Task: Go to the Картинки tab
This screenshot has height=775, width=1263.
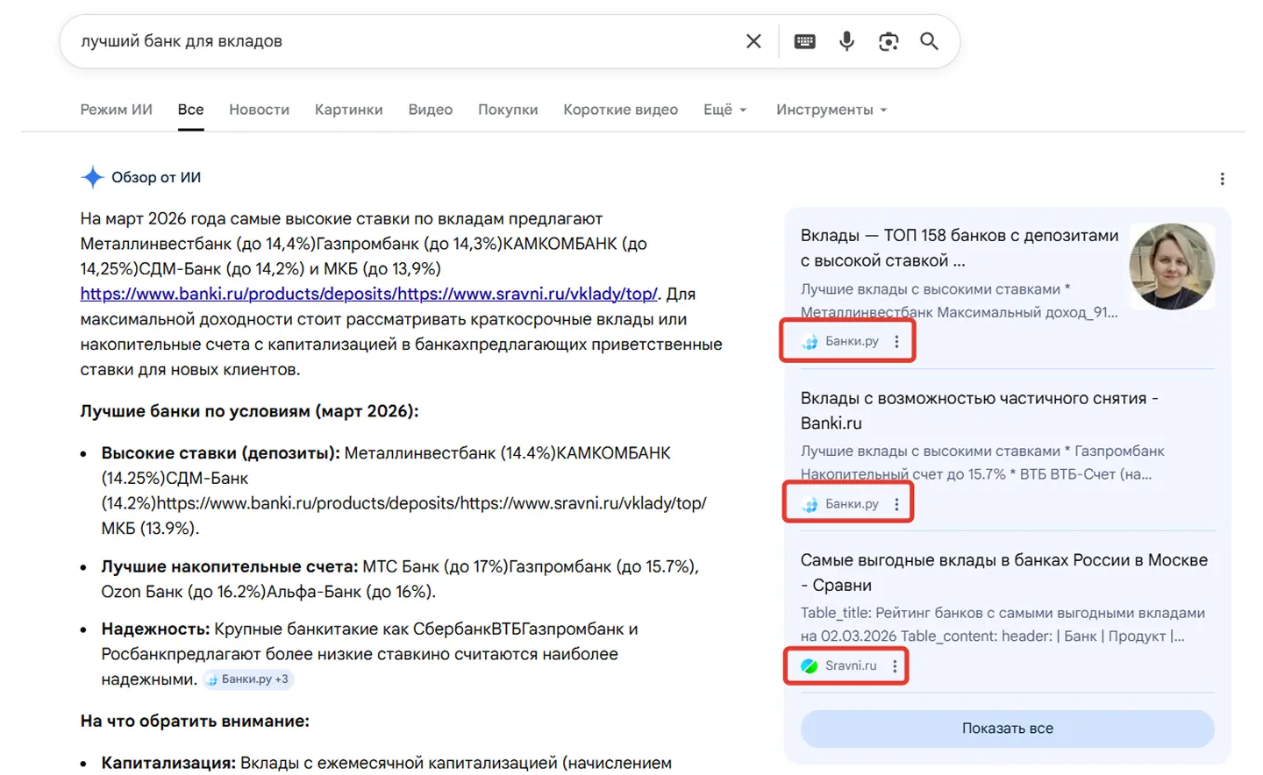Action: (x=348, y=110)
